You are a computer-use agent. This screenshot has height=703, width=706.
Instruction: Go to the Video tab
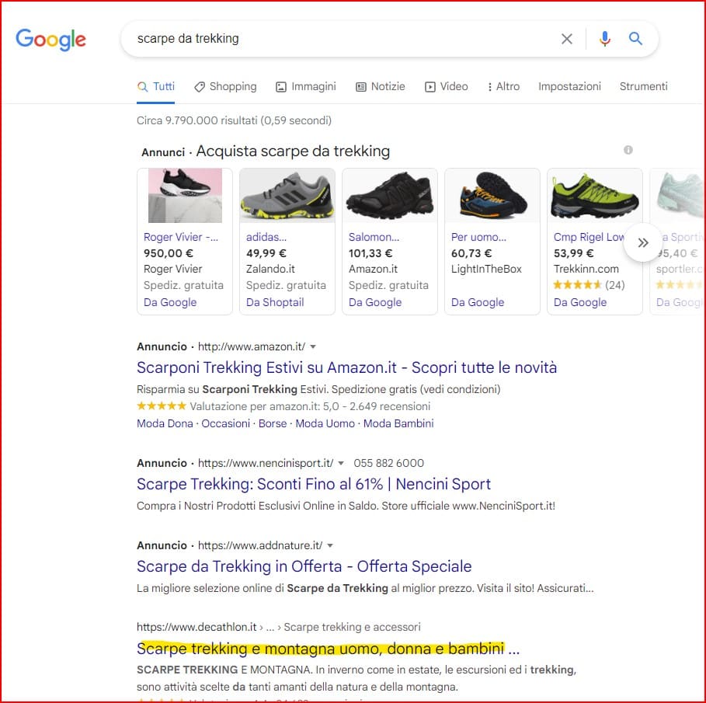click(x=447, y=86)
